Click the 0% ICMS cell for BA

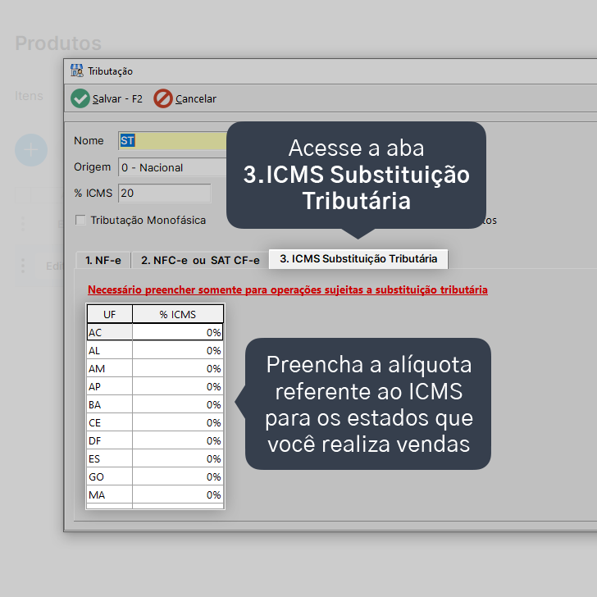(178, 404)
